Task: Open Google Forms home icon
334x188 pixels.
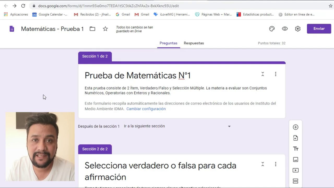Action: coord(12,29)
